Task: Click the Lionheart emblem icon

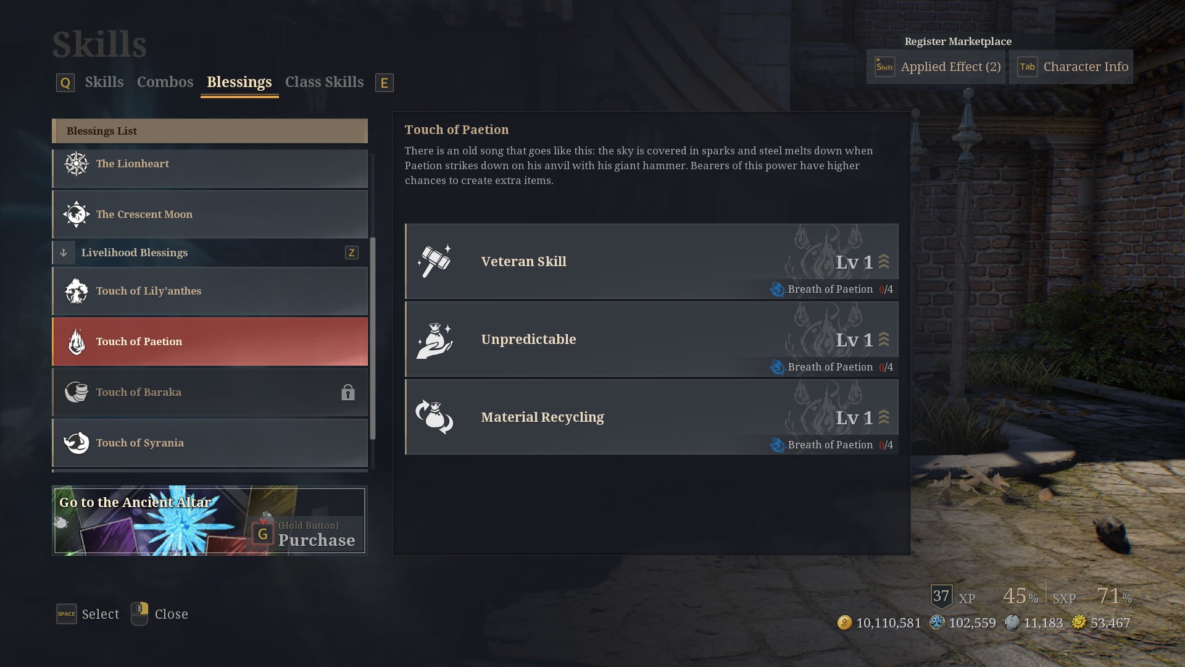Action: pyautogui.click(x=77, y=164)
